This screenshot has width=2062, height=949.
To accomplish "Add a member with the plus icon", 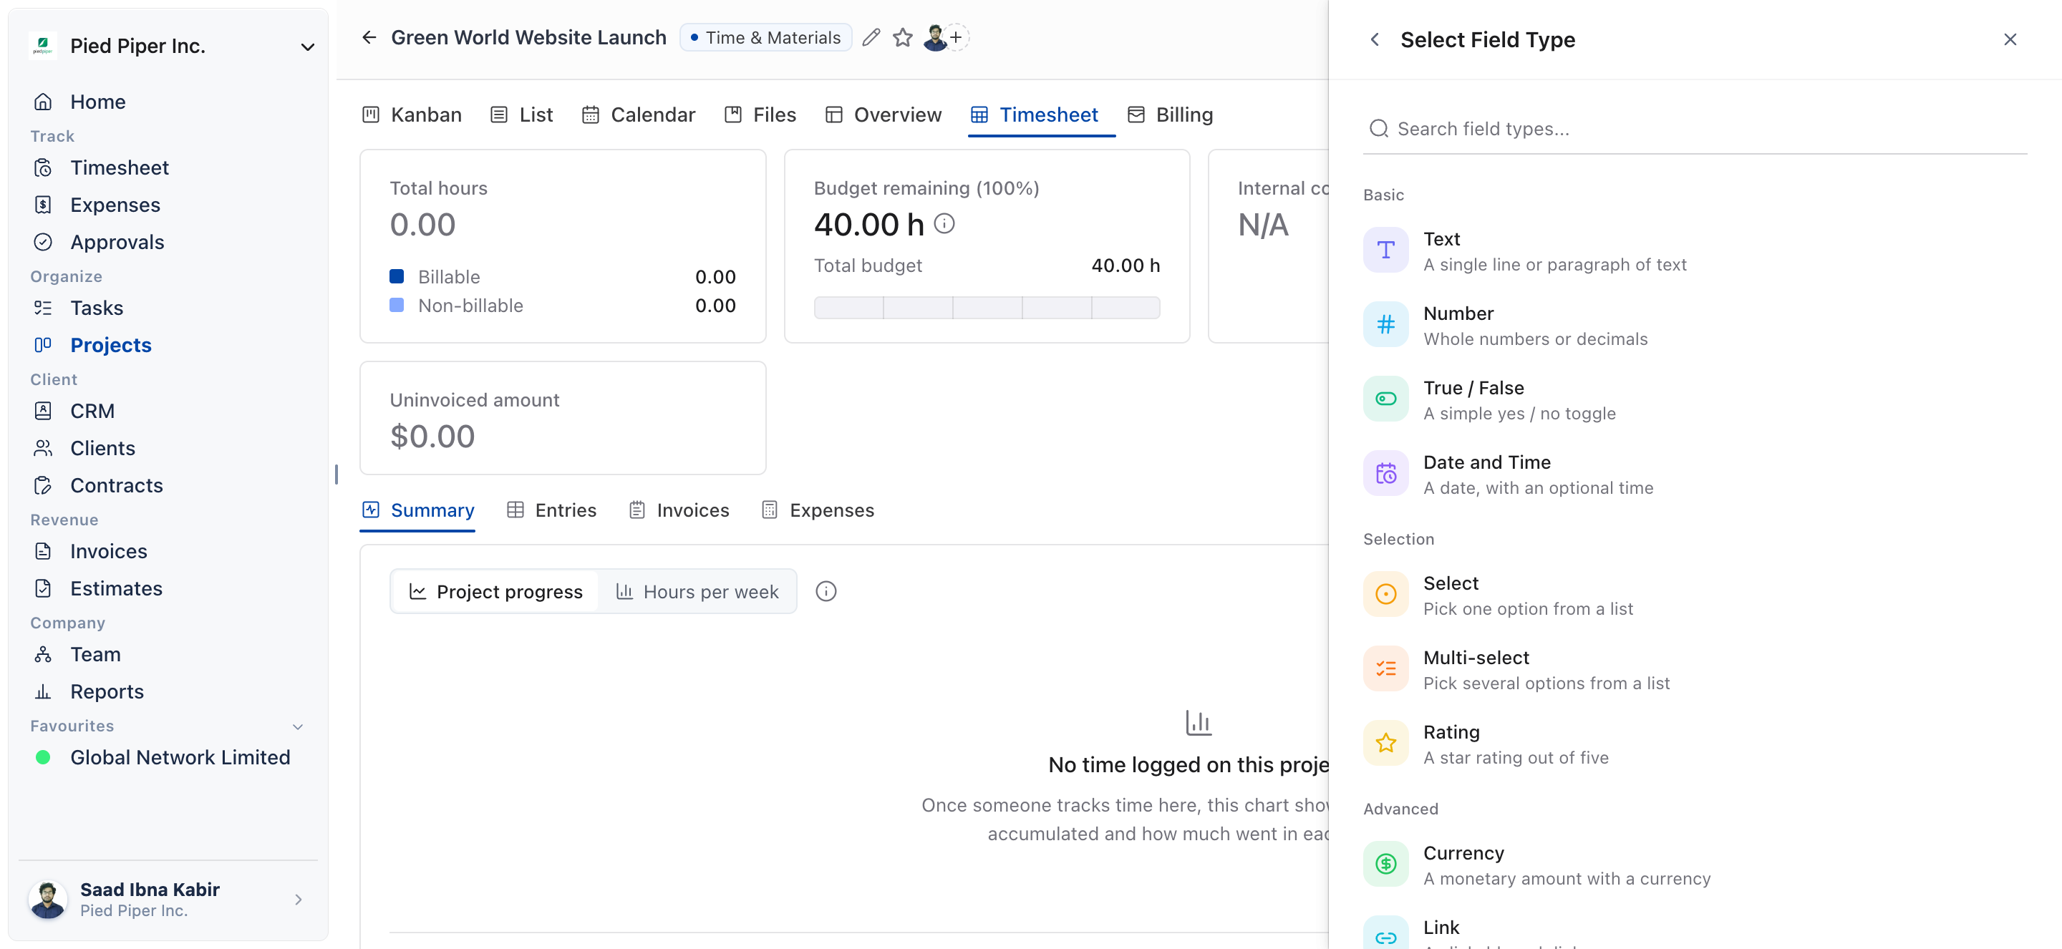I will tap(956, 38).
